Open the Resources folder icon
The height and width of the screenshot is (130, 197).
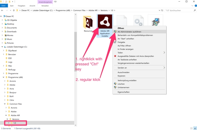88,22
